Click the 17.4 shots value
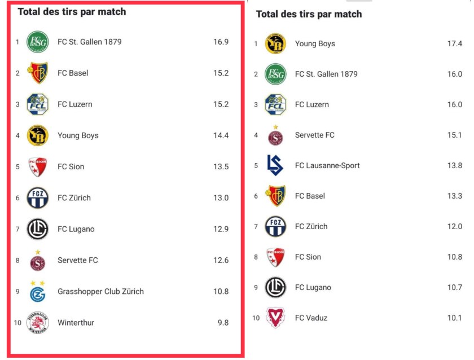 [454, 43]
